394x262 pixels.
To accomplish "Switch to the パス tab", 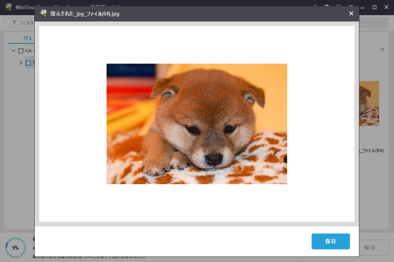I will tap(28, 39).
